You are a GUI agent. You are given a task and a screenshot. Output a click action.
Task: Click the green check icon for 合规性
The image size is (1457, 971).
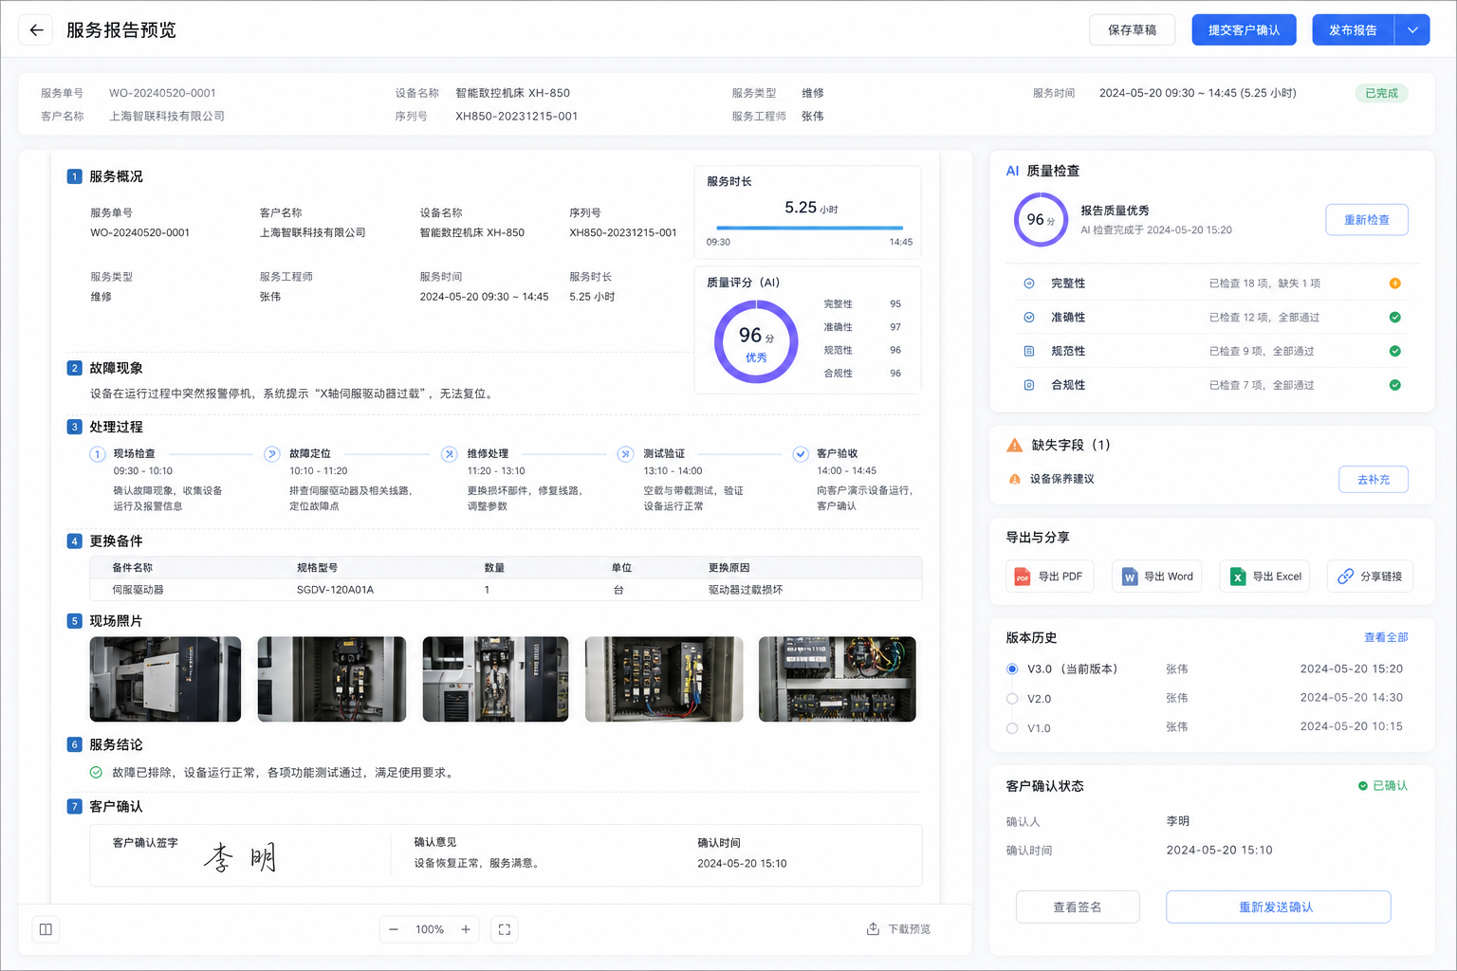point(1395,385)
